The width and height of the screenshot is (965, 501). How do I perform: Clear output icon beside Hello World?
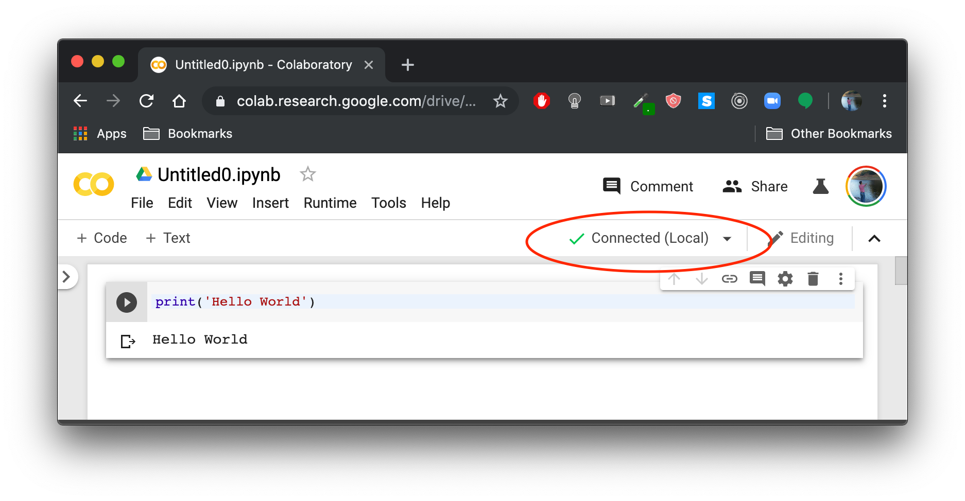(128, 341)
